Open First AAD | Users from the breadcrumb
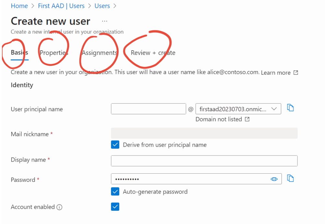This screenshot has width=325, height=224. pos(61,6)
